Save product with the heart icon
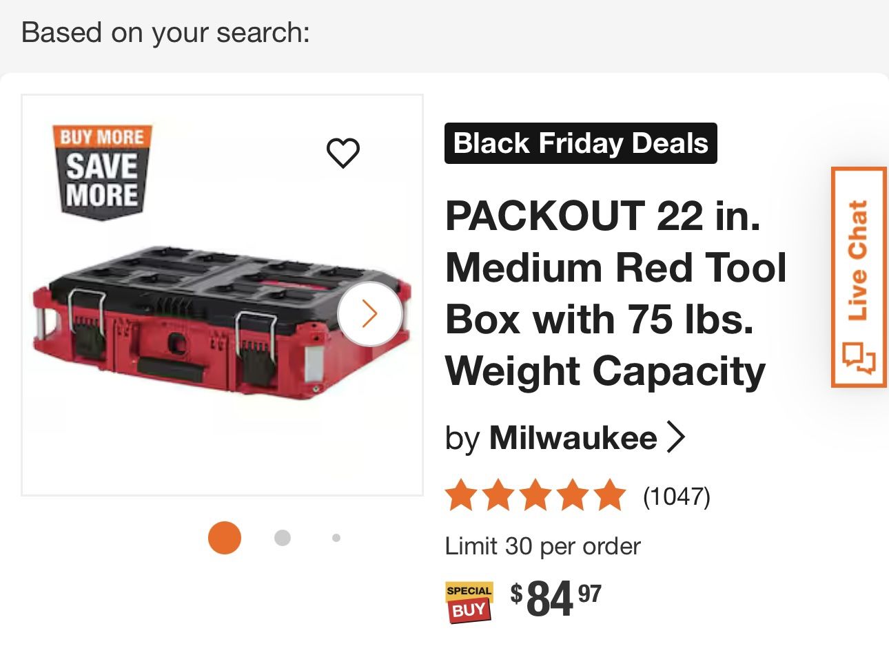Viewport: 889px width, 657px height. click(x=343, y=152)
